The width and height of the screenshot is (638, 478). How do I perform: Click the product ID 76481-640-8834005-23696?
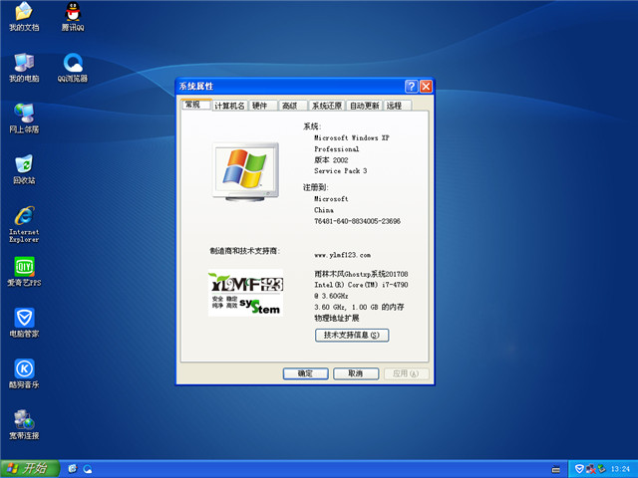click(357, 221)
